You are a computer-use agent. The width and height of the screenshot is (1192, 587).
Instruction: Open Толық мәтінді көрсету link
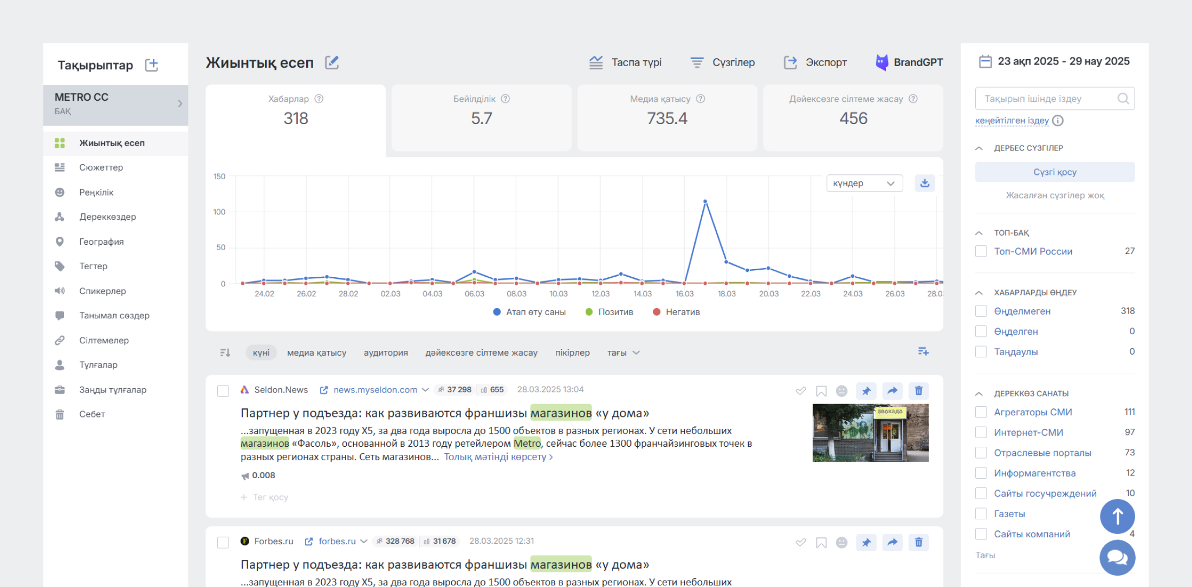pyautogui.click(x=498, y=457)
